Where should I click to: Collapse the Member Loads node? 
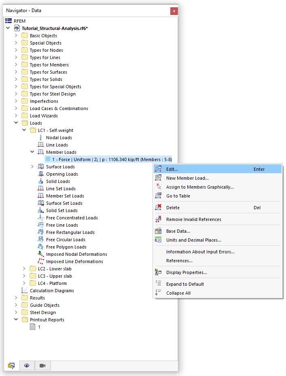pos(32,152)
